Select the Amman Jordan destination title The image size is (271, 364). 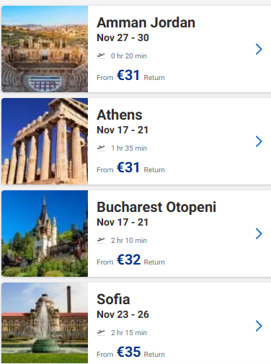[146, 22]
